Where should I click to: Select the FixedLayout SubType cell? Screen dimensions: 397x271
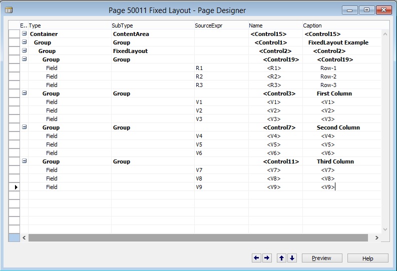(153, 51)
